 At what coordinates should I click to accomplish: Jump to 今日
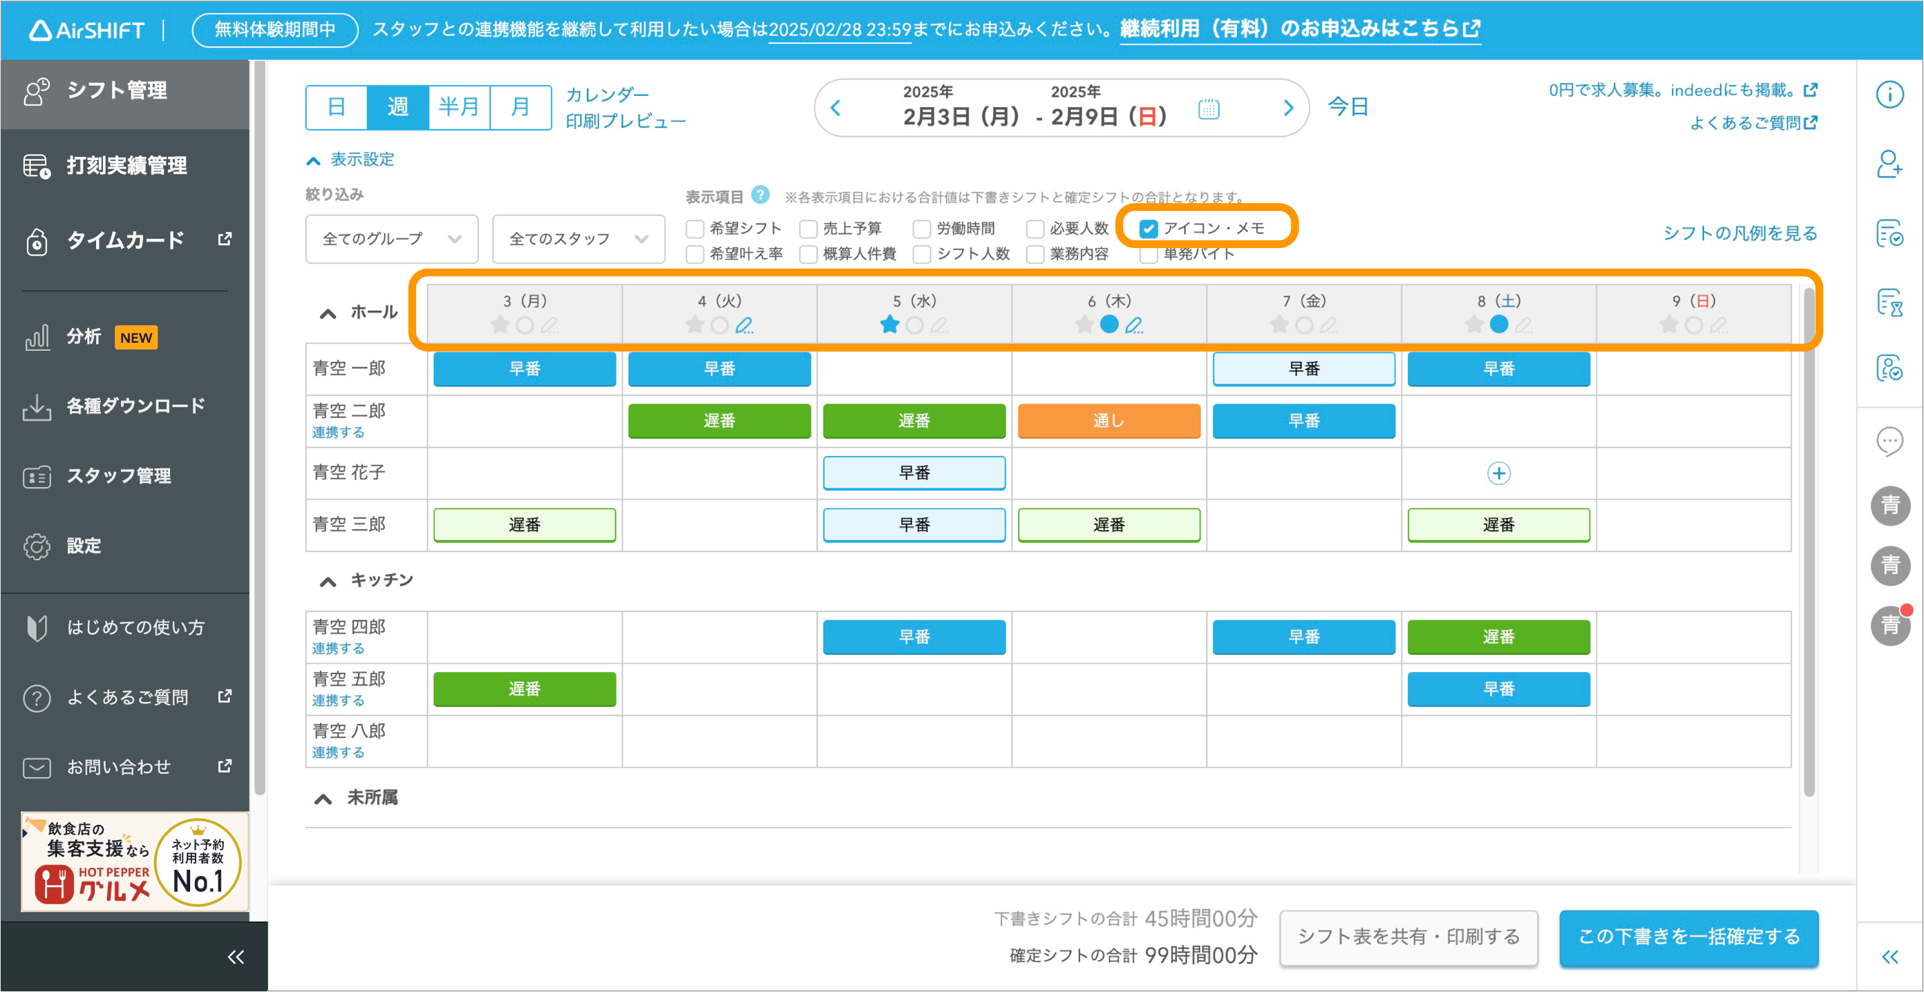click(1348, 107)
